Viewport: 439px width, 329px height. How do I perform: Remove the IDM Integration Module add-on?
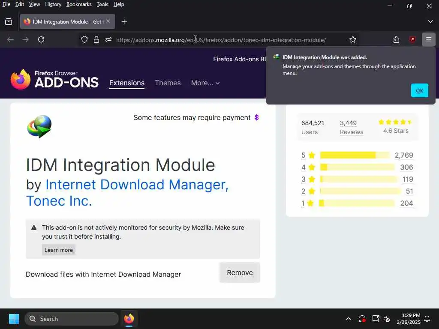[x=240, y=272]
